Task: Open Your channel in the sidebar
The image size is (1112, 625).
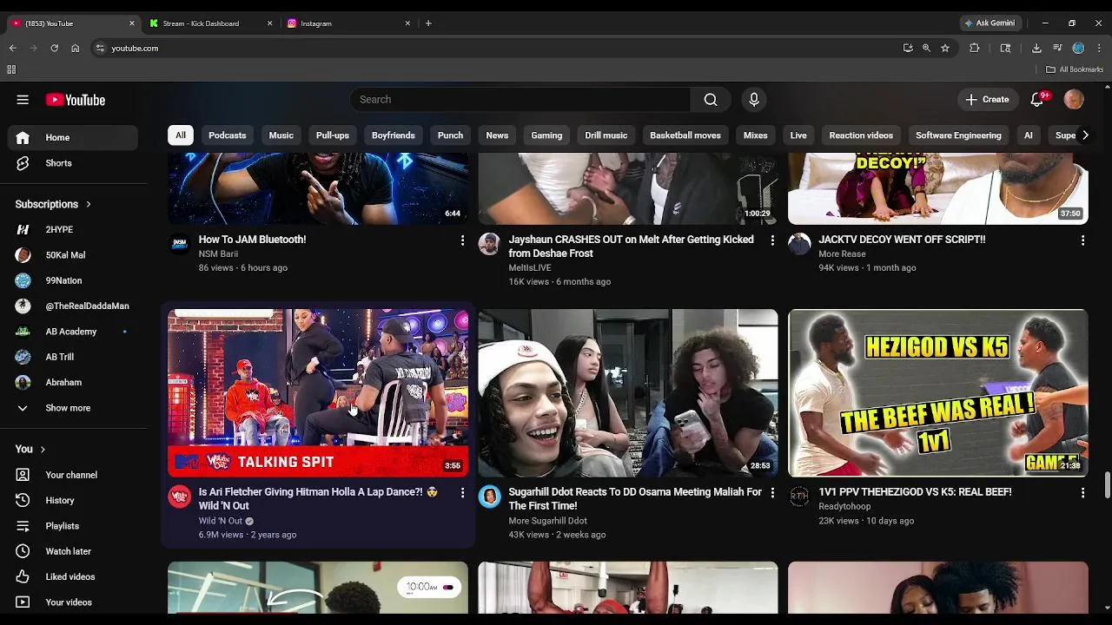Action: [x=73, y=476]
